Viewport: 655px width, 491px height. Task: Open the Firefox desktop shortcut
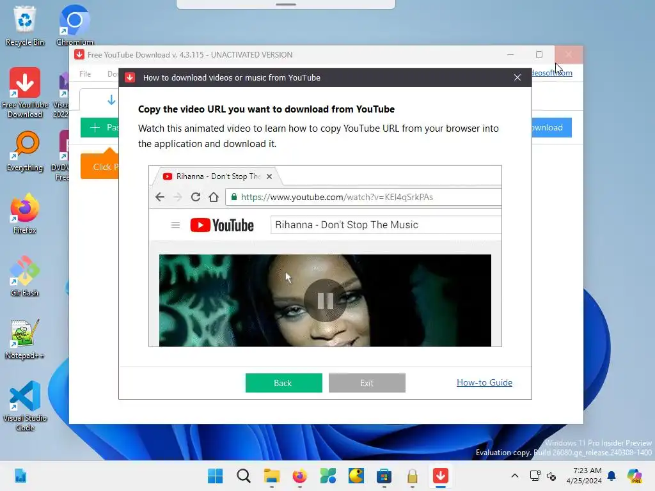point(25,214)
